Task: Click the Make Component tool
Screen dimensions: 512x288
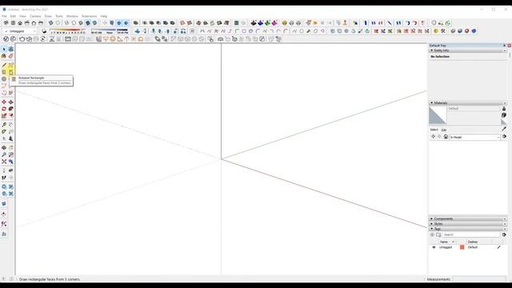Action: (10, 49)
